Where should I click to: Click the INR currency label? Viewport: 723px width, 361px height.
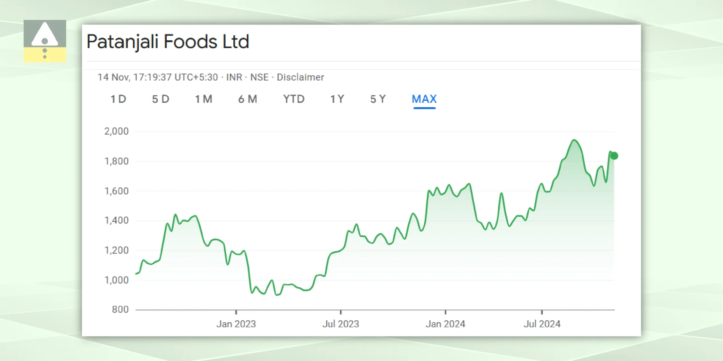point(234,77)
